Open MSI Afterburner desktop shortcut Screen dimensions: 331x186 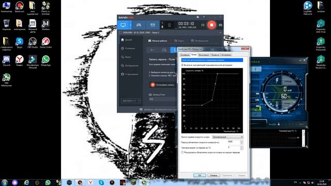[x=6, y=80]
